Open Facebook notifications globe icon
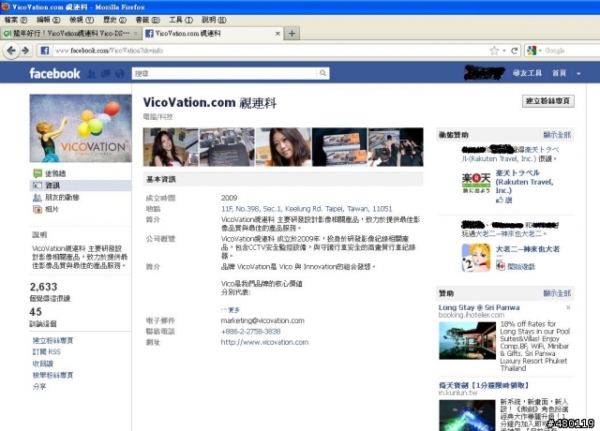The image size is (600, 431). (120, 73)
